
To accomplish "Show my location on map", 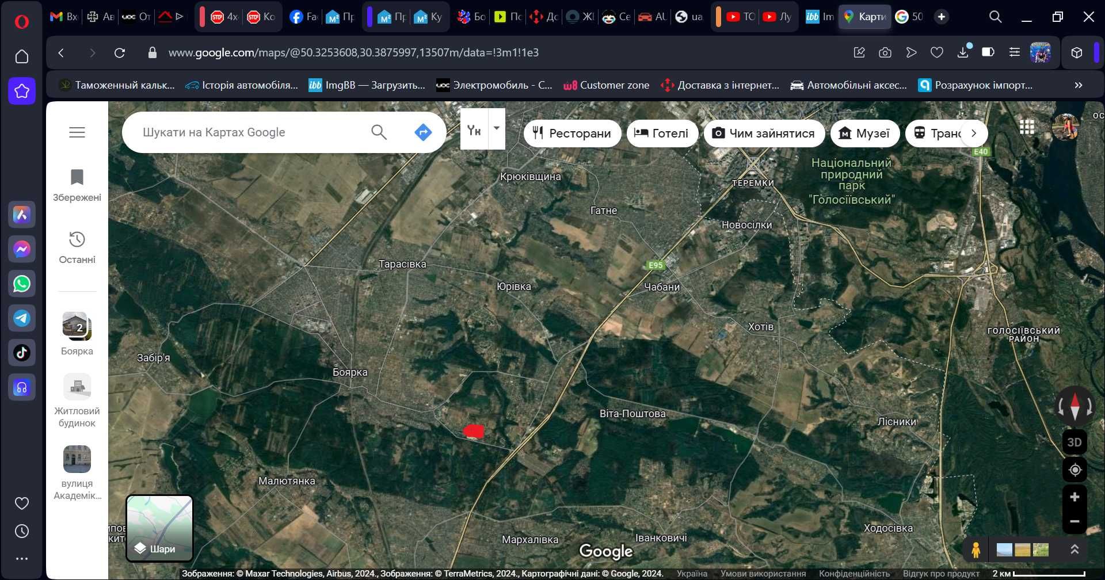I will coord(1074,470).
